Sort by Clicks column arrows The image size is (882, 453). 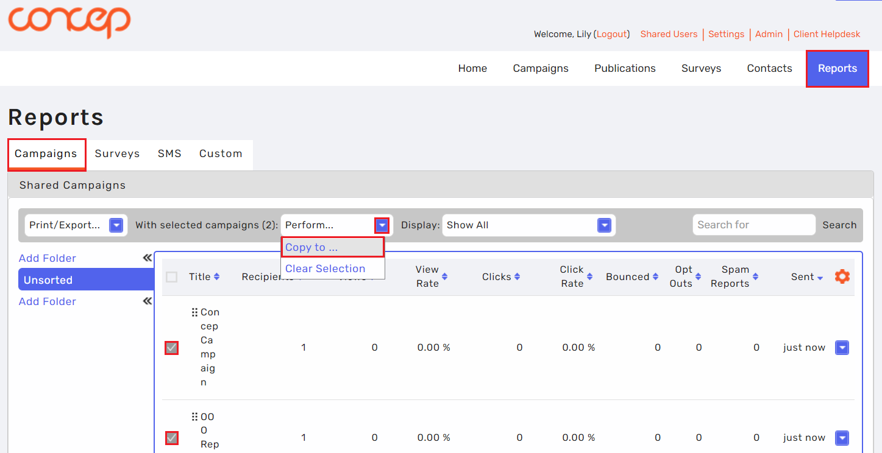517,277
